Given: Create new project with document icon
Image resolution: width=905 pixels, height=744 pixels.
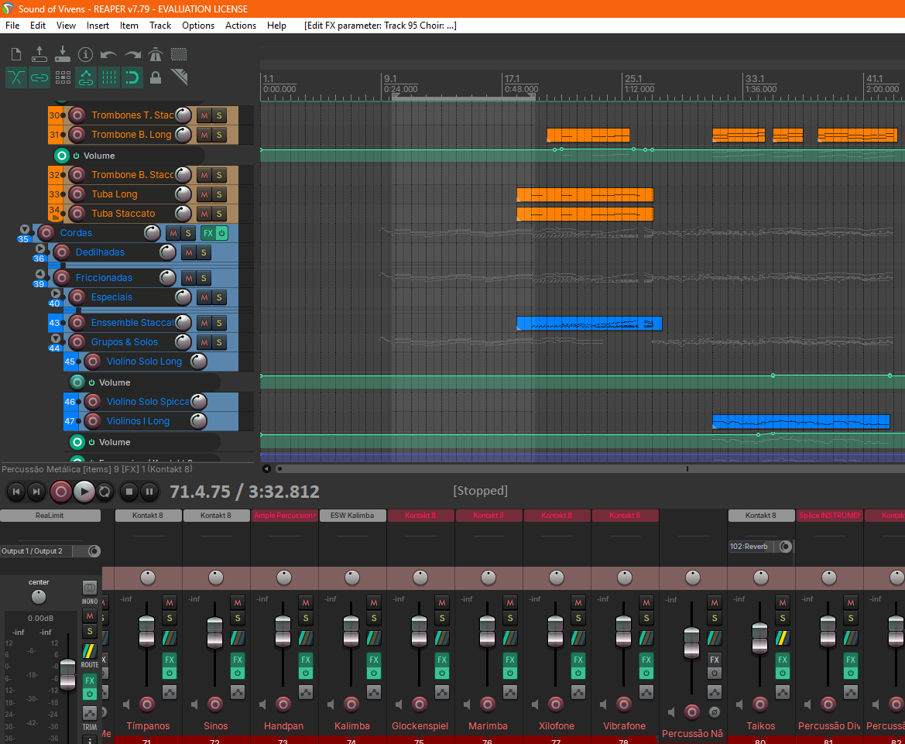Looking at the screenshot, I should [16, 55].
